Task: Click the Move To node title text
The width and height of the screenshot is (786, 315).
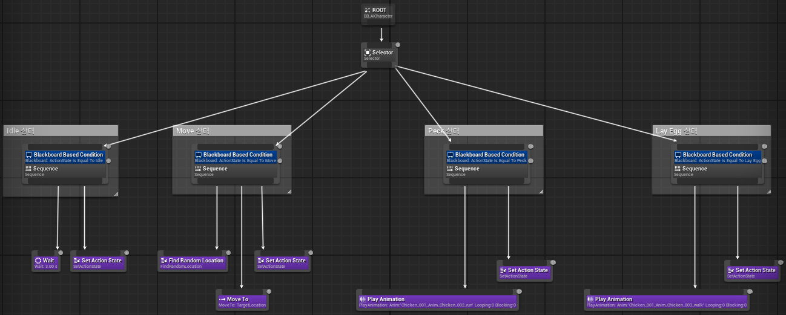Action: [x=237, y=299]
